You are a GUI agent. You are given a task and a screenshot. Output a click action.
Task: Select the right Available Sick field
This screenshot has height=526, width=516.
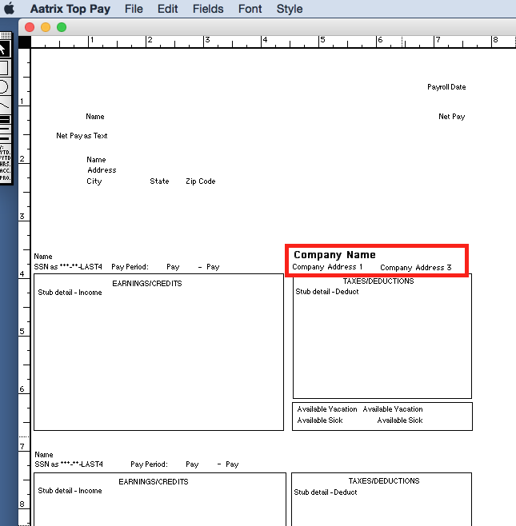click(x=400, y=420)
